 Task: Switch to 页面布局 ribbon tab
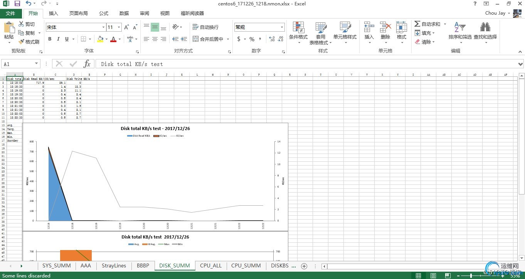tap(79, 13)
